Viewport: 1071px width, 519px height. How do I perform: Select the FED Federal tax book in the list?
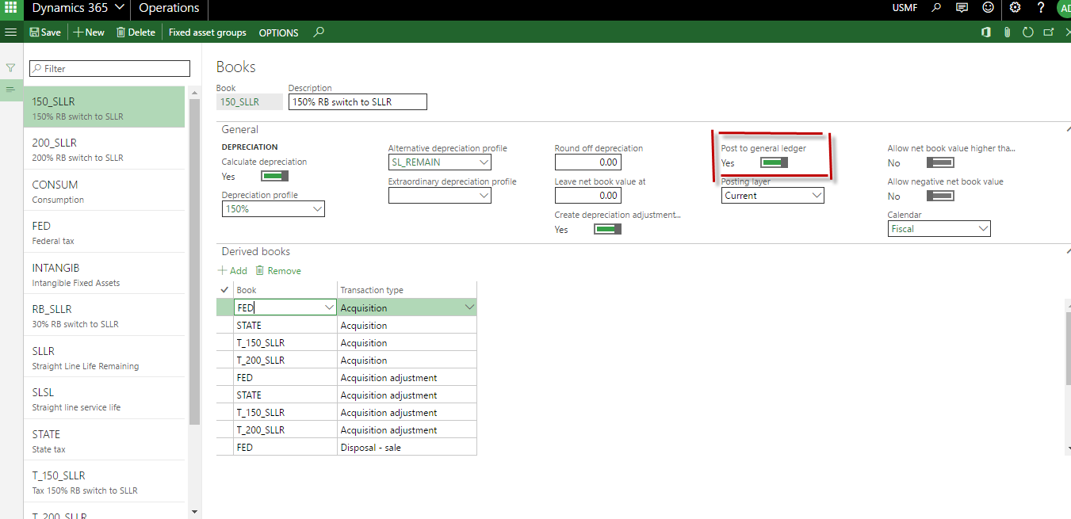click(104, 232)
